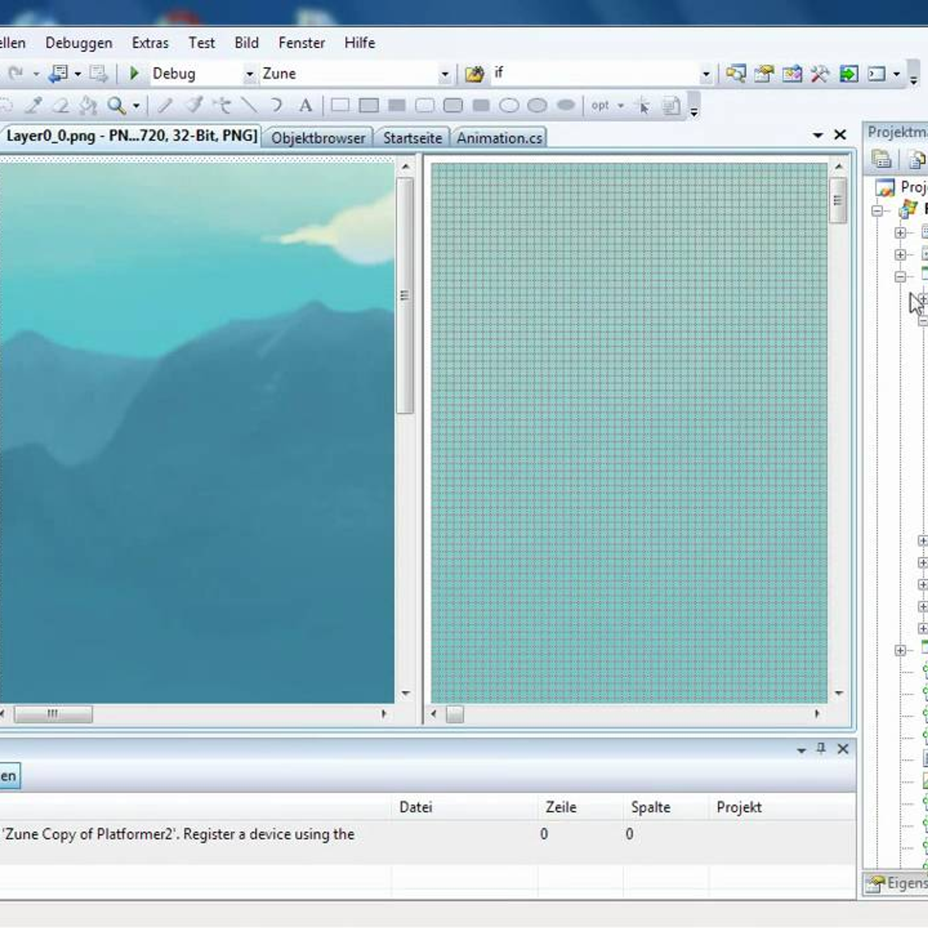Click the left image pane's horizontal scrollbar thumb
This screenshot has height=928, width=928.
(53, 714)
